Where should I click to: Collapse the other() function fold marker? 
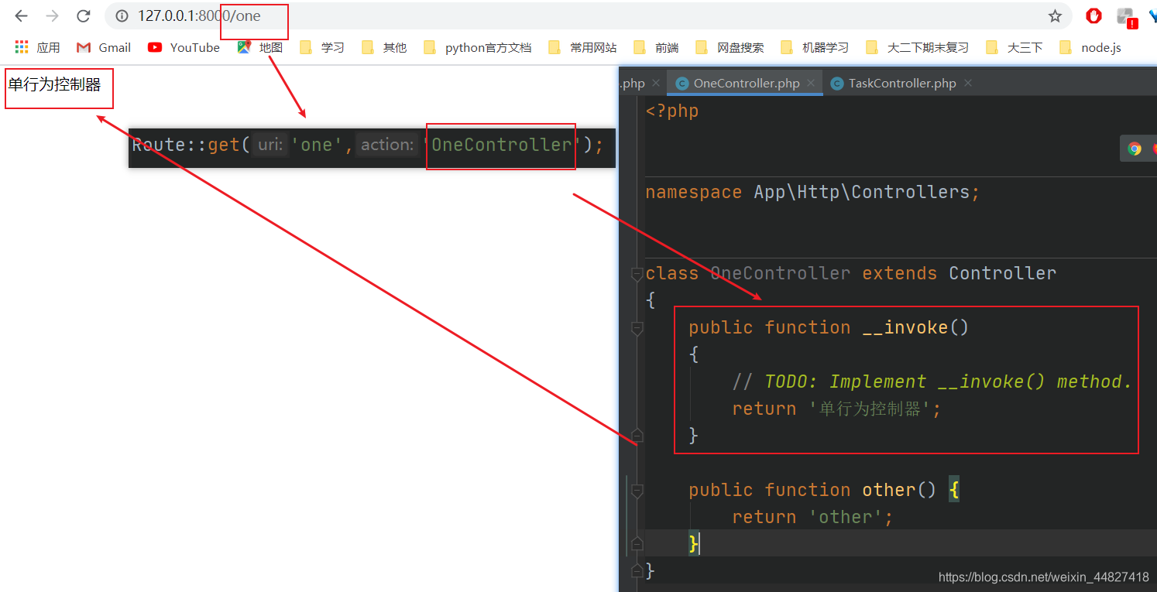637,491
